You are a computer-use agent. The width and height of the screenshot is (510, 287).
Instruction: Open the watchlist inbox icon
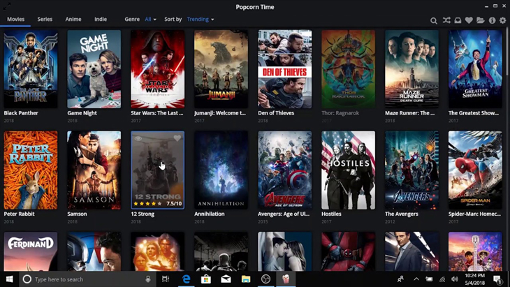click(458, 20)
